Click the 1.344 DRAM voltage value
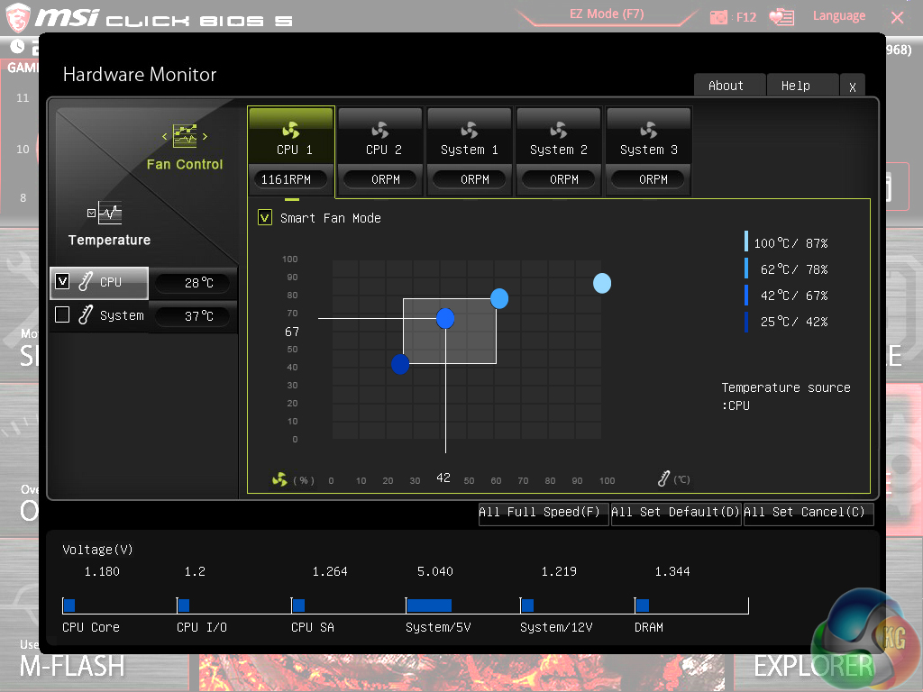The width and height of the screenshot is (923, 692). click(672, 571)
